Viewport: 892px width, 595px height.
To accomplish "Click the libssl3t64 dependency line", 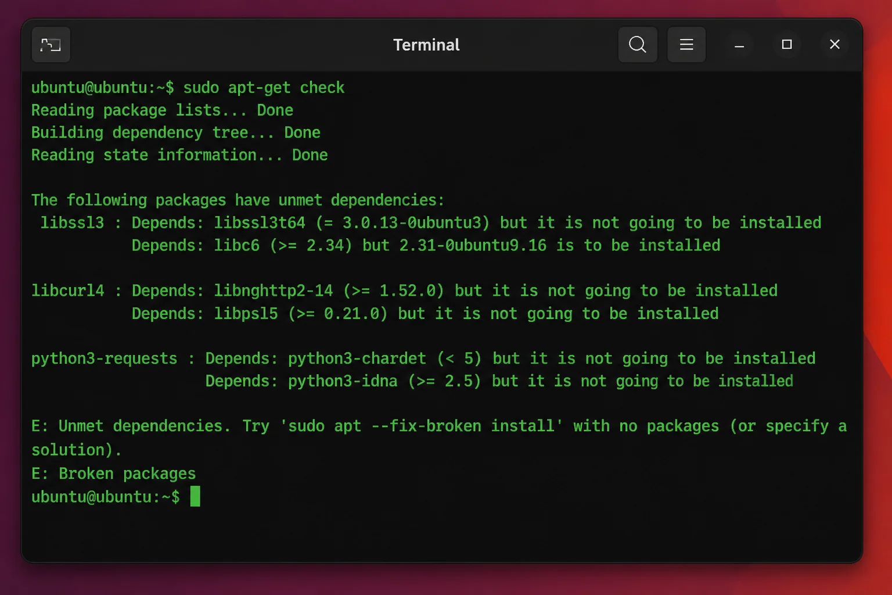I will pos(430,223).
